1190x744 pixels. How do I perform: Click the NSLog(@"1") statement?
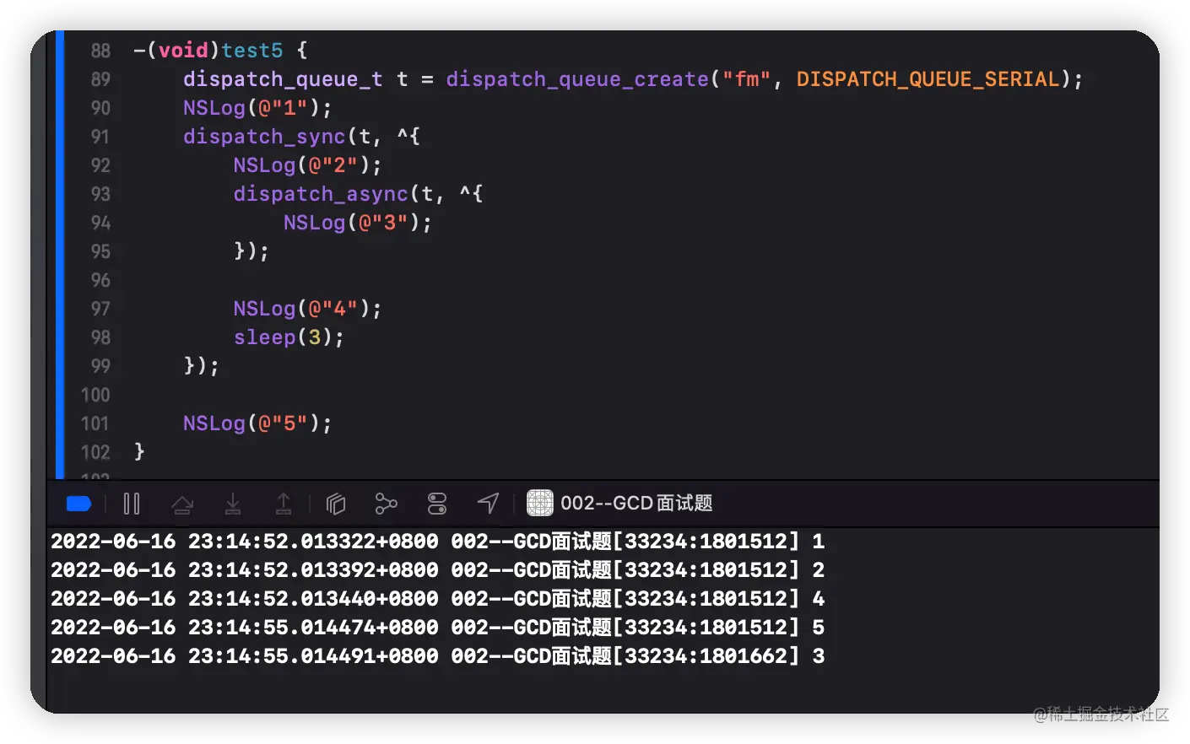[257, 108]
